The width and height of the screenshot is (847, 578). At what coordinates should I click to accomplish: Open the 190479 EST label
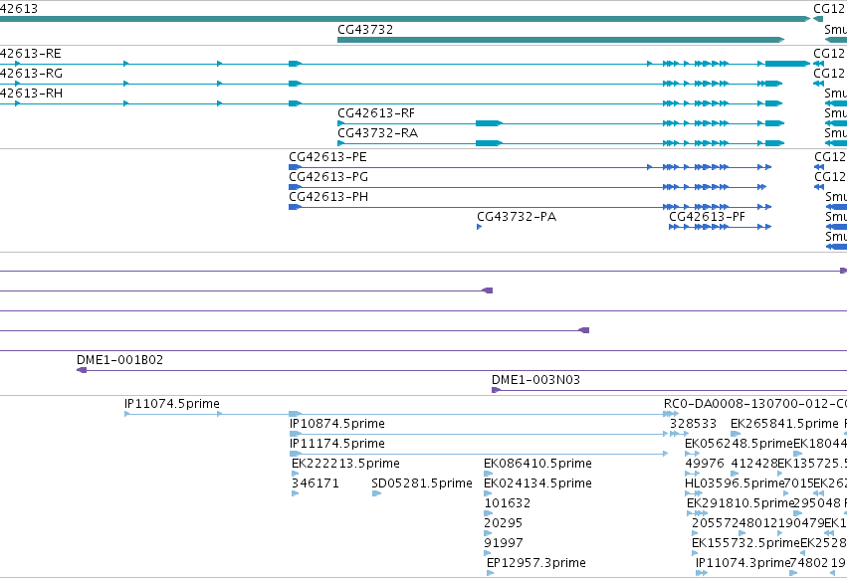tap(801, 523)
